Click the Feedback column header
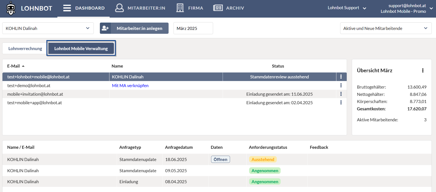Screen dimensions: 436x192 point(319,147)
